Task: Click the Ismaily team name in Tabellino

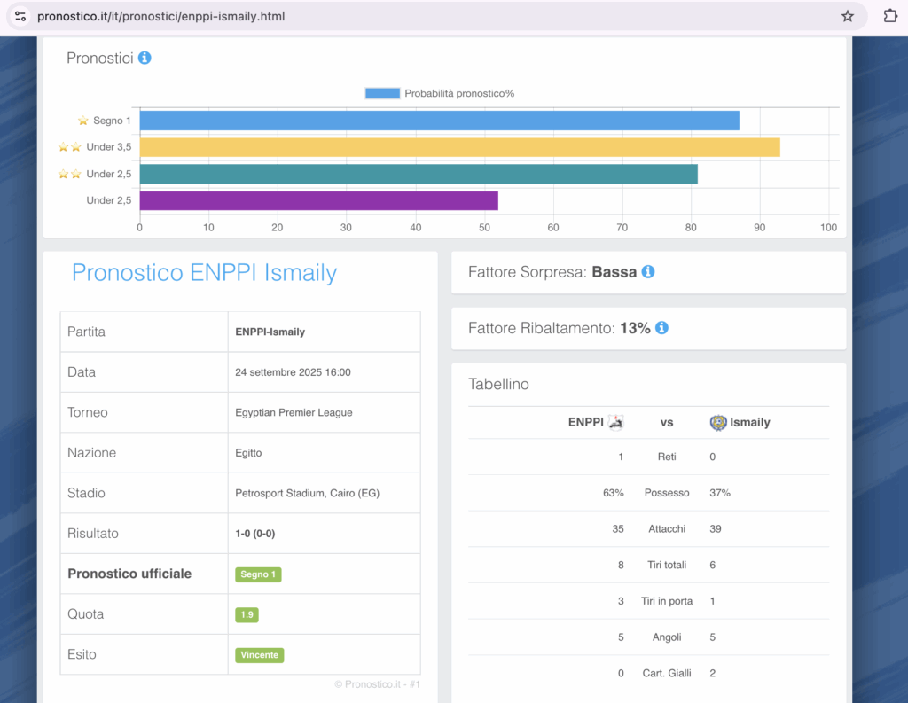Action: 750,422
